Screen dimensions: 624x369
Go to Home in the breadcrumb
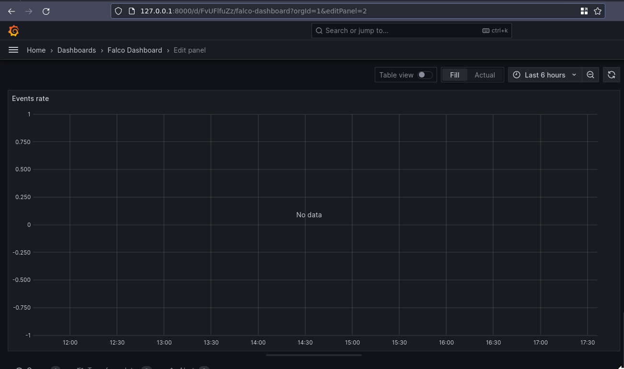(x=36, y=50)
